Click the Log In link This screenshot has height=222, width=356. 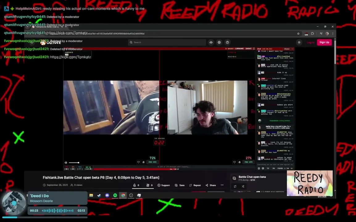tap(310, 43)
